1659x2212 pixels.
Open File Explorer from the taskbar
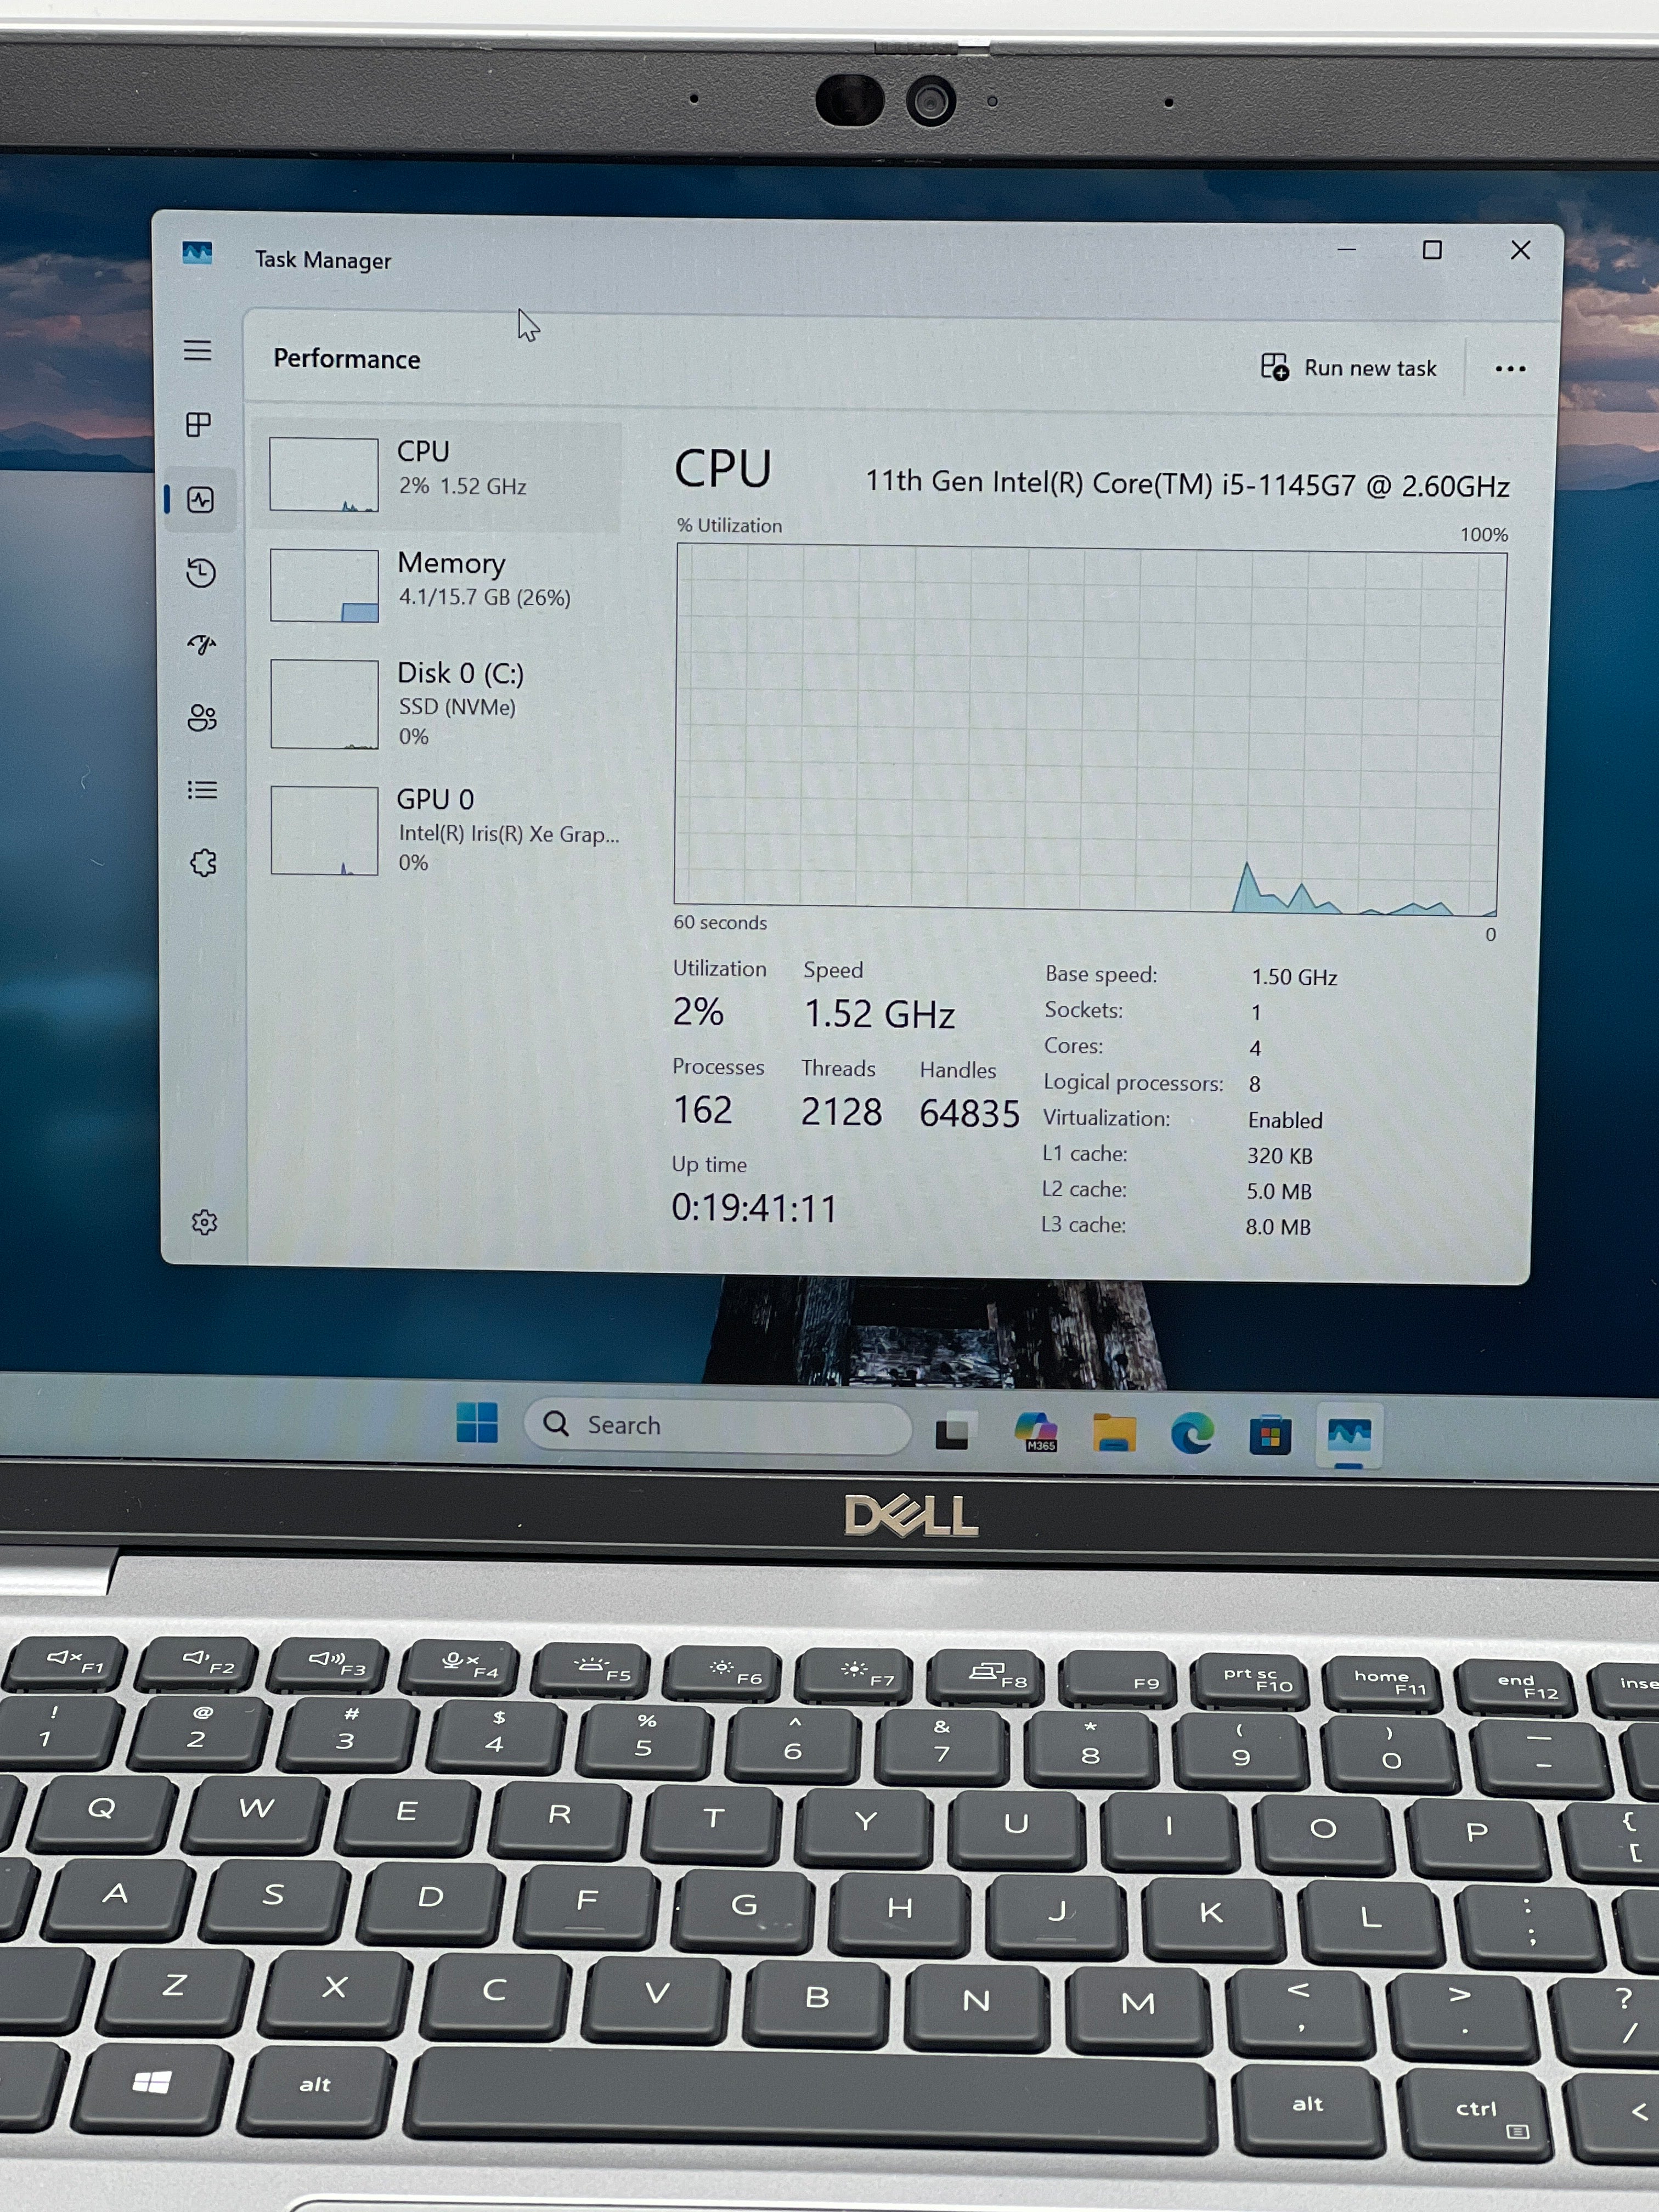click(1113, 1433)
